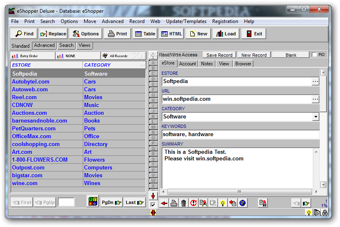Click the status bar lightbulb icon

[x=309, y=213]
